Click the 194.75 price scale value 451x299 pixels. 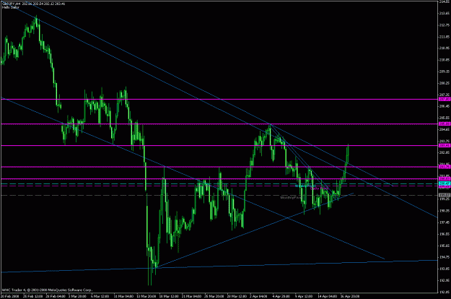tap(445, 257)
